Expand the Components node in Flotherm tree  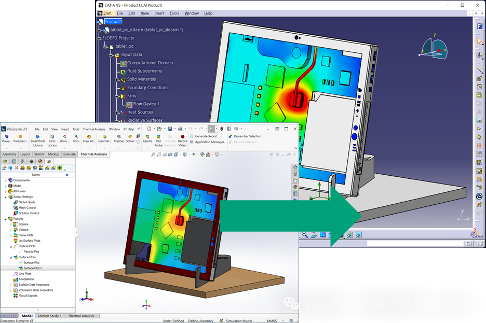click(x=6, y=180)
